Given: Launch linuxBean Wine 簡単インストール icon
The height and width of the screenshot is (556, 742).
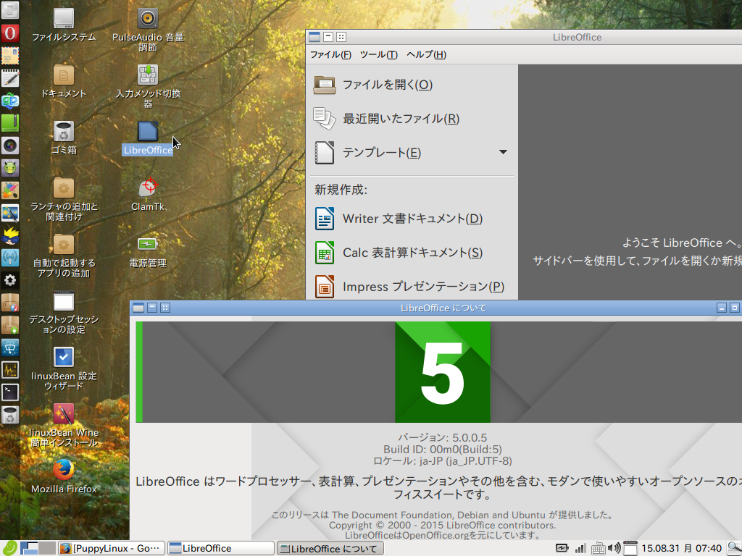Looking at the screenshot, I should coord(64,425).
